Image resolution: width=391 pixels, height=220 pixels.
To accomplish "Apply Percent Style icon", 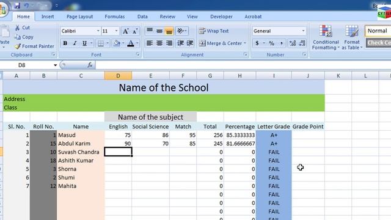I will point(271,43).
